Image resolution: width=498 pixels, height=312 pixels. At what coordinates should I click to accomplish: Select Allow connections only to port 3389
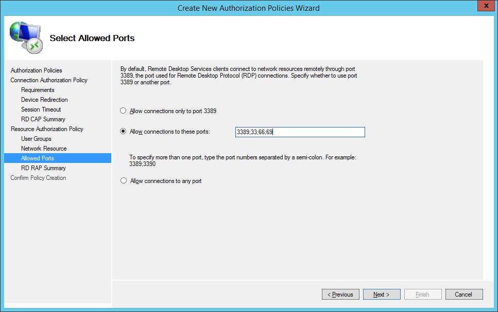click(x=123, y=111)
